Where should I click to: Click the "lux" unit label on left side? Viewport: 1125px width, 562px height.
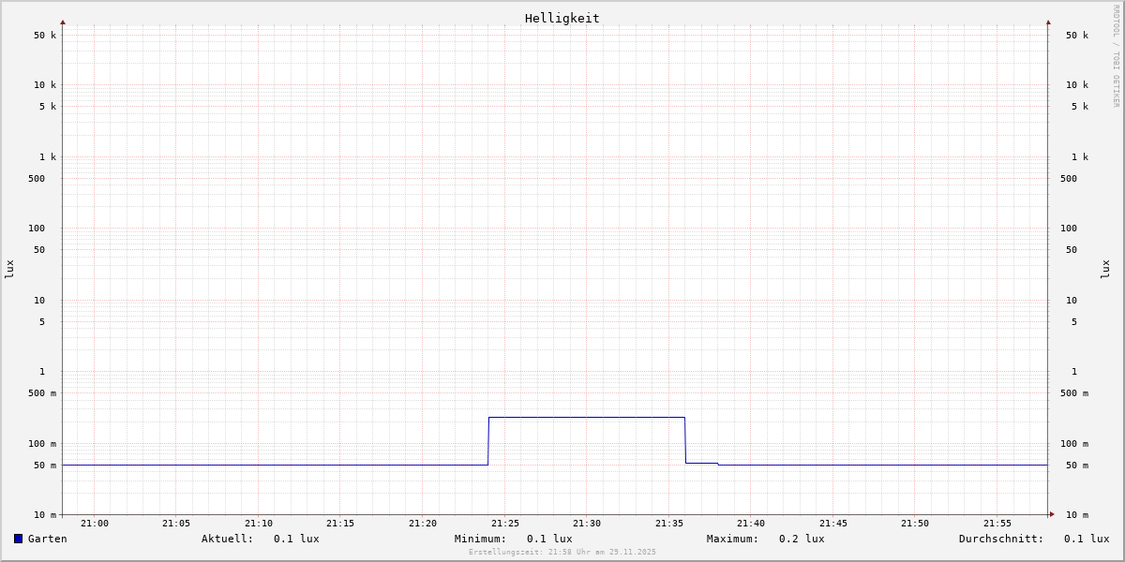tap(9, 269)
